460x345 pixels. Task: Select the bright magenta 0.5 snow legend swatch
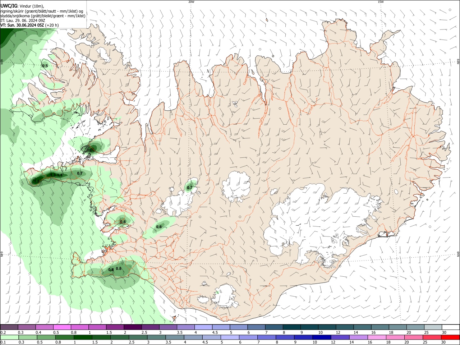click(x=62, y=327)
